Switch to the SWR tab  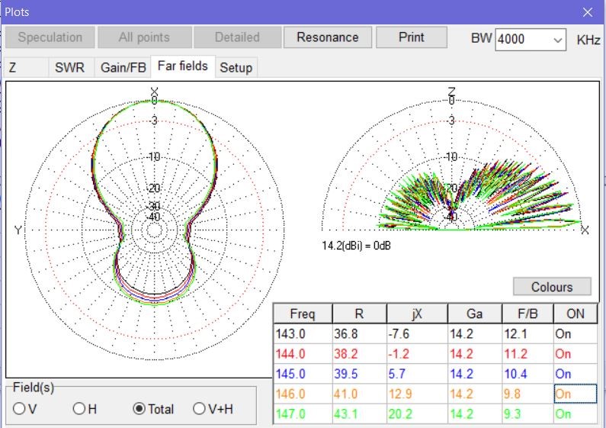(69, 68)
